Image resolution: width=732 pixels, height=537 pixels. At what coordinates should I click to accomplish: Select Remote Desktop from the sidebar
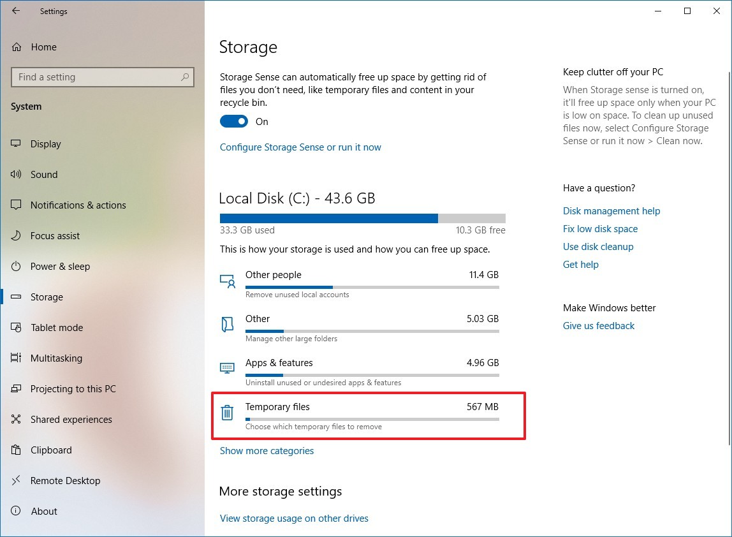pyautogui.click(x=66, y=481)
